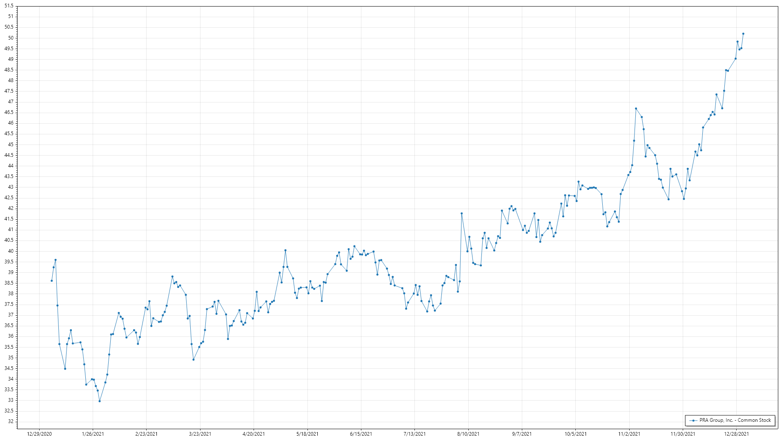Click the 45 y-axis label

[11, 145]
